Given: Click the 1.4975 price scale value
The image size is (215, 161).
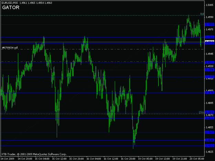Looking at the screenshot, I should click(x=209, y=30).
